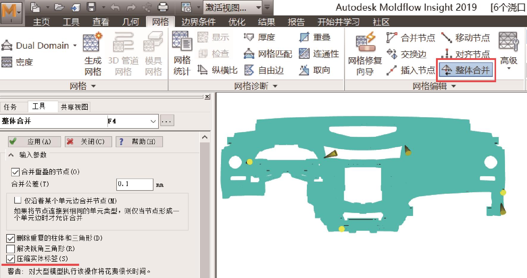Click the 对齐节点 align nodes tool
The width and height of the screenshot is (527, 278).
pyautogui.click(x=465, y=54)
